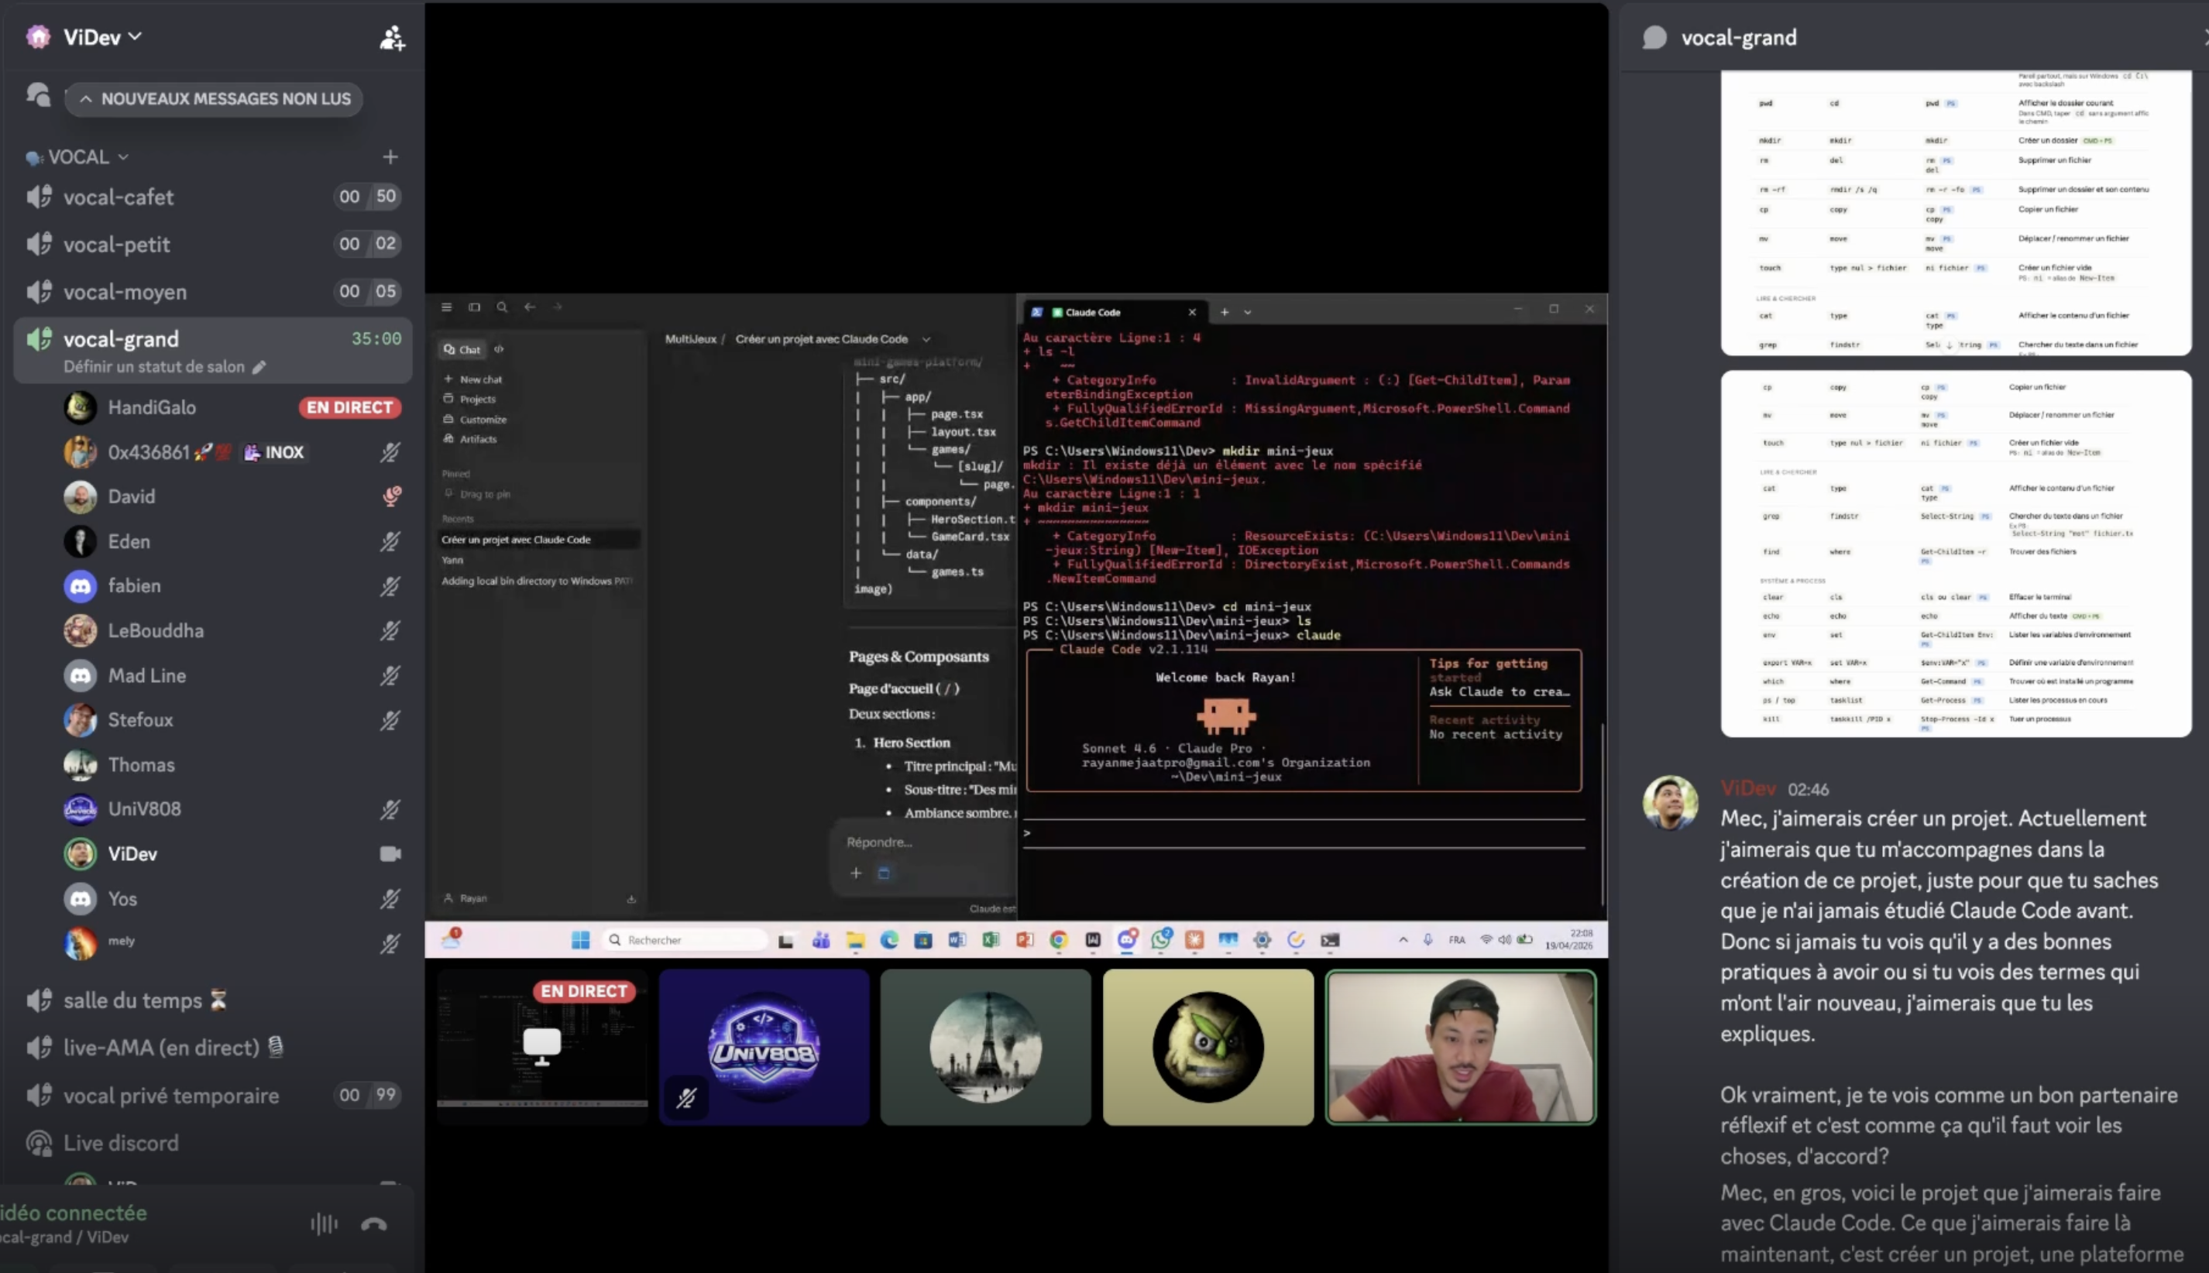Viewport: 2209px width, 1273px height.
Task: Toggle the sidebar panel icon in Claude app
Action: coord(474,307)
